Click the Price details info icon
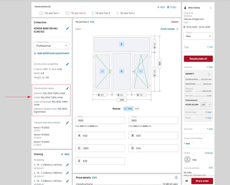The image size is (230, 185). (x=176, y=178)
